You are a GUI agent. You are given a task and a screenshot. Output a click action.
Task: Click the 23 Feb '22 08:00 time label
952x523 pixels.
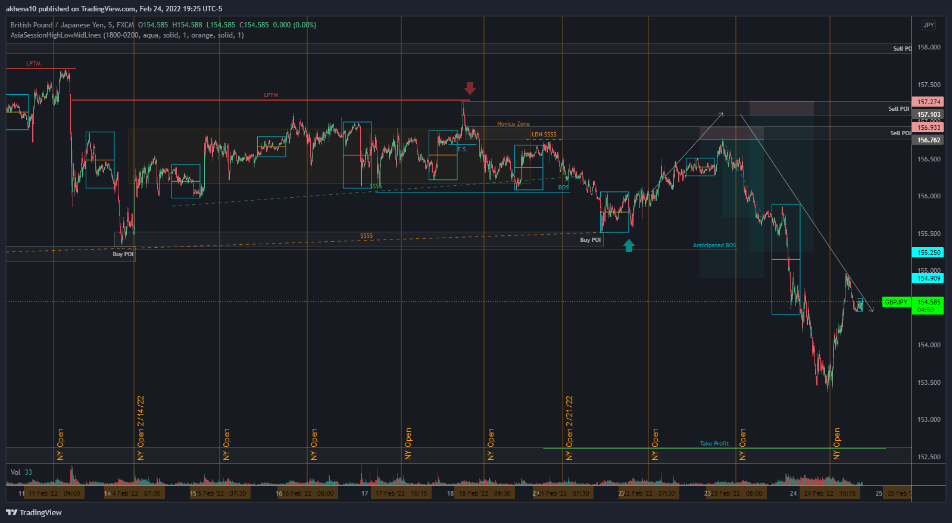click(736, 493)
